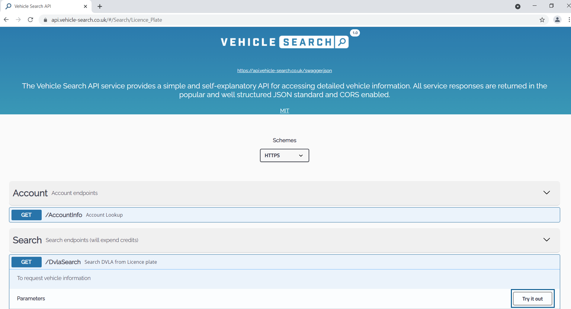Collapse the Account endpoints section
This screenshot has height=309, width=571.
tap(546, 193)
